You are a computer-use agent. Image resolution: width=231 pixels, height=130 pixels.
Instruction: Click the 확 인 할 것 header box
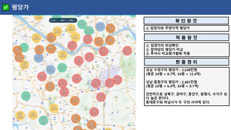pos(186,21)
